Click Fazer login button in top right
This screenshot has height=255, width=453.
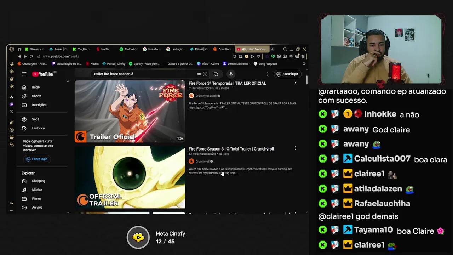coord(287,74)
